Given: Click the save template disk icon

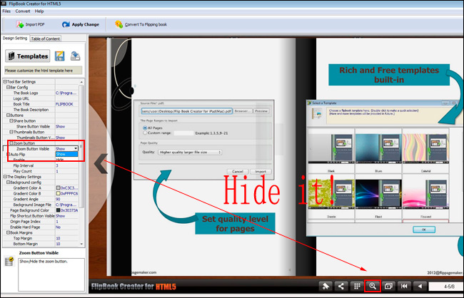Looking at the screenshot, I should pyautogui.click(x=59, y=56).
